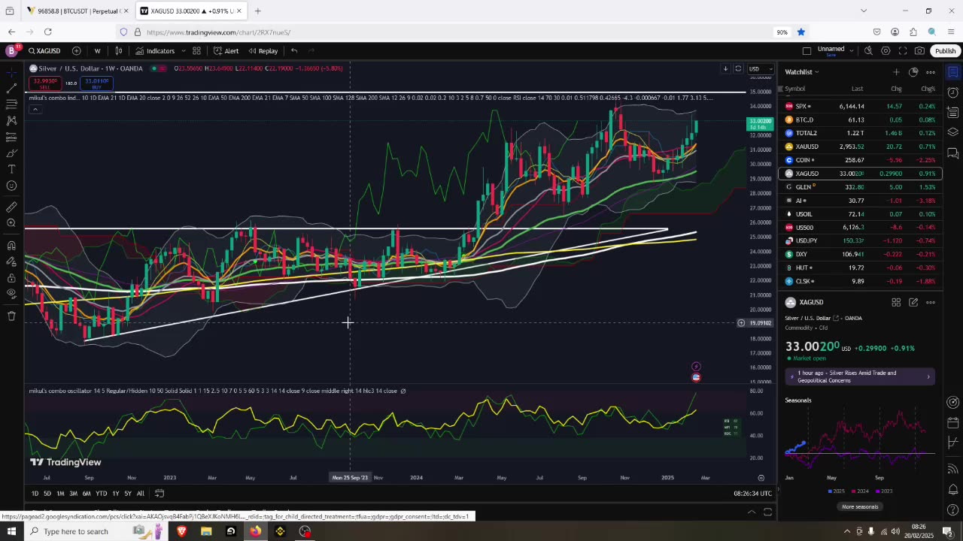Click the Publish button
The height and width of the screenshot is (541, 963).
(945, 51)
